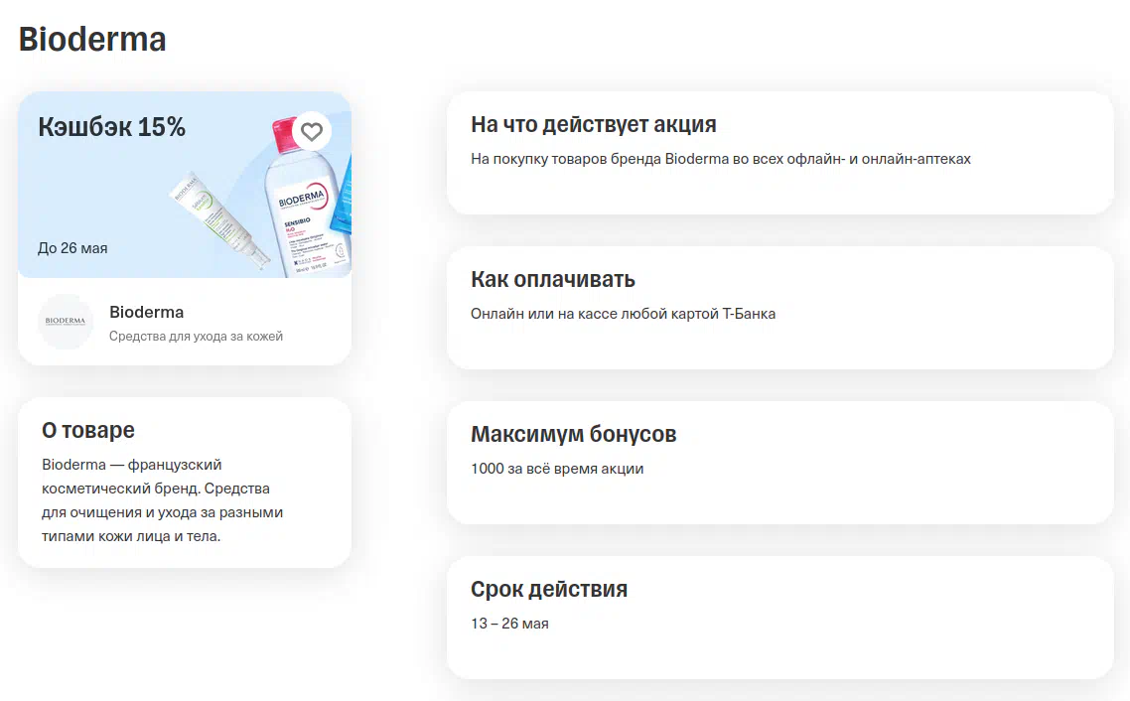Select '1000 за всё время акции' text
The width and height of the screenshot is (1130, 701).
click(557, 469)
